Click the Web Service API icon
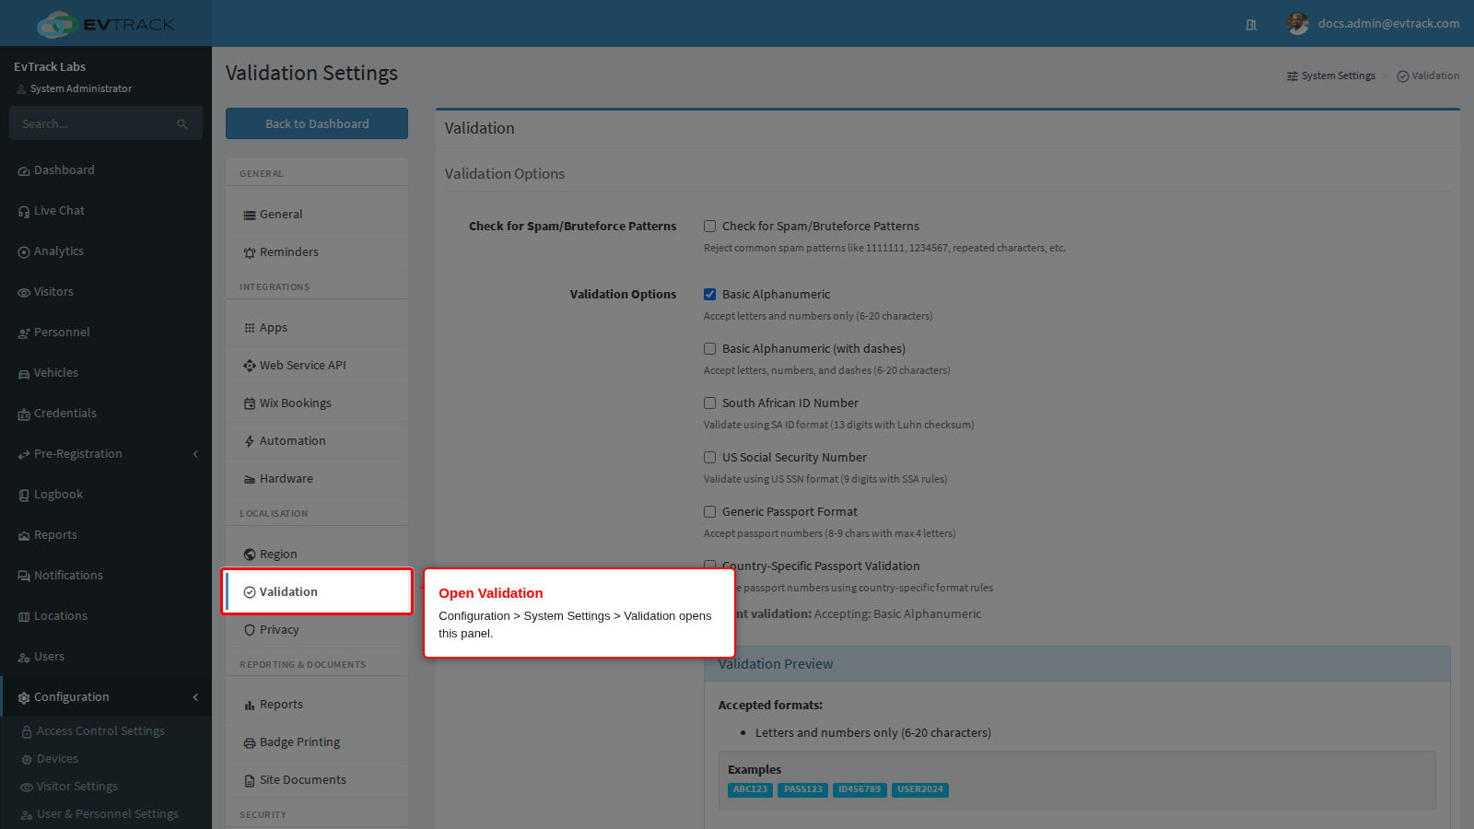The height and width of the screenshot is (829, 1474). (250, 366)
